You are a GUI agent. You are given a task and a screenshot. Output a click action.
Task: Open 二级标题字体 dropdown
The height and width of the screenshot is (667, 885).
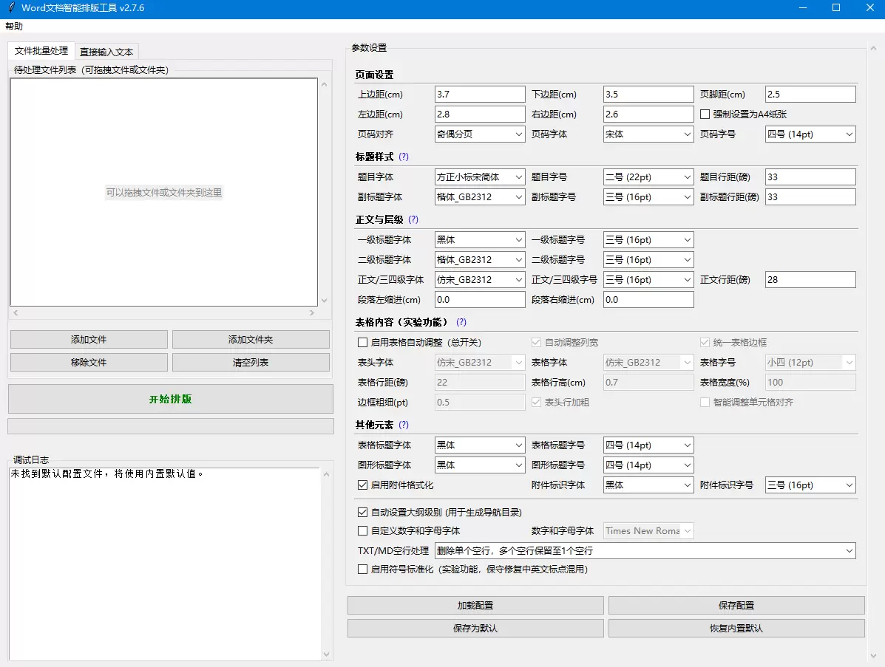(x=480, y=260)
